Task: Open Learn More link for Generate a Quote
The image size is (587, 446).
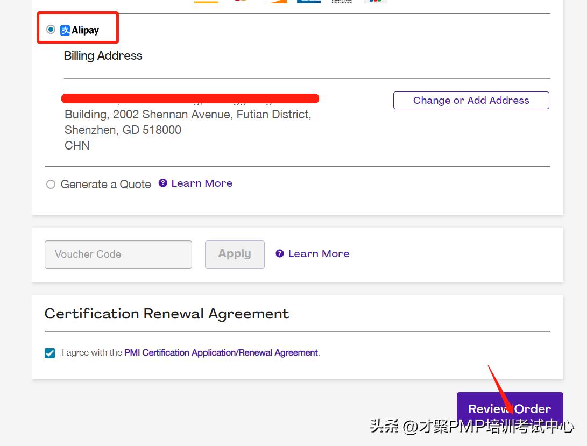Action: (x=202, y=183)
